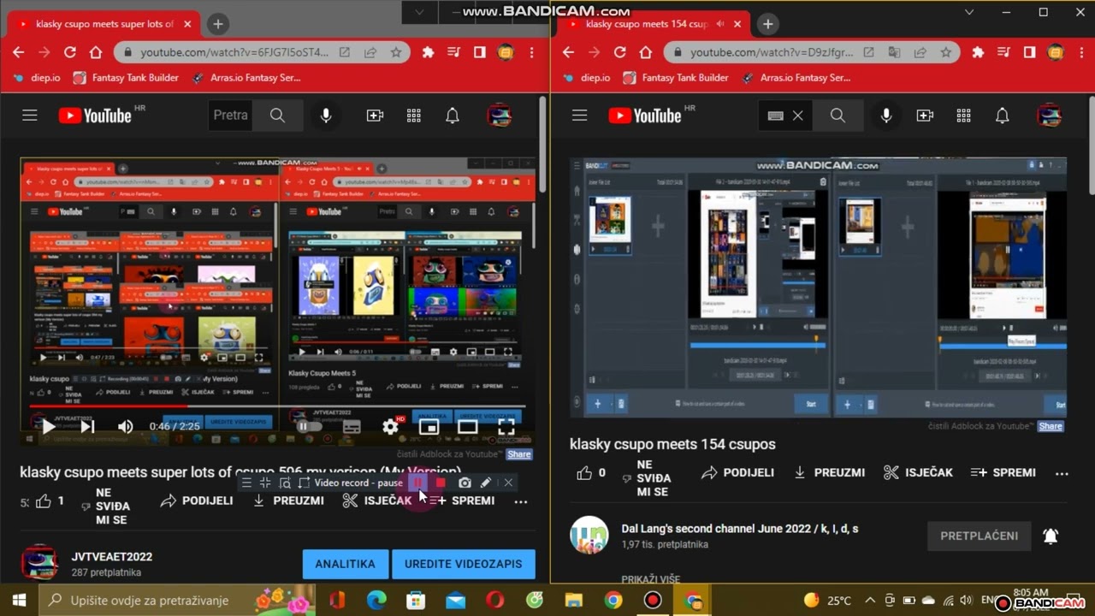Toggle autoplay switch in left YouTube player
1095x616 pixels.
(309, 426)
